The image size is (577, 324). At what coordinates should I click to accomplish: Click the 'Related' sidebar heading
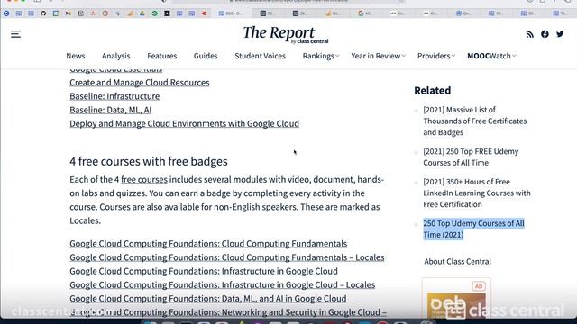coord(433,90)
